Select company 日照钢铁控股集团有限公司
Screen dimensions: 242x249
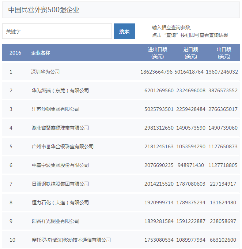pos(60,184)
